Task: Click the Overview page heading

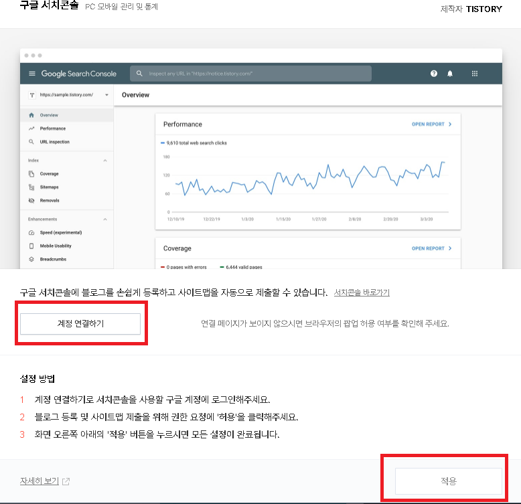Action: 135,95
